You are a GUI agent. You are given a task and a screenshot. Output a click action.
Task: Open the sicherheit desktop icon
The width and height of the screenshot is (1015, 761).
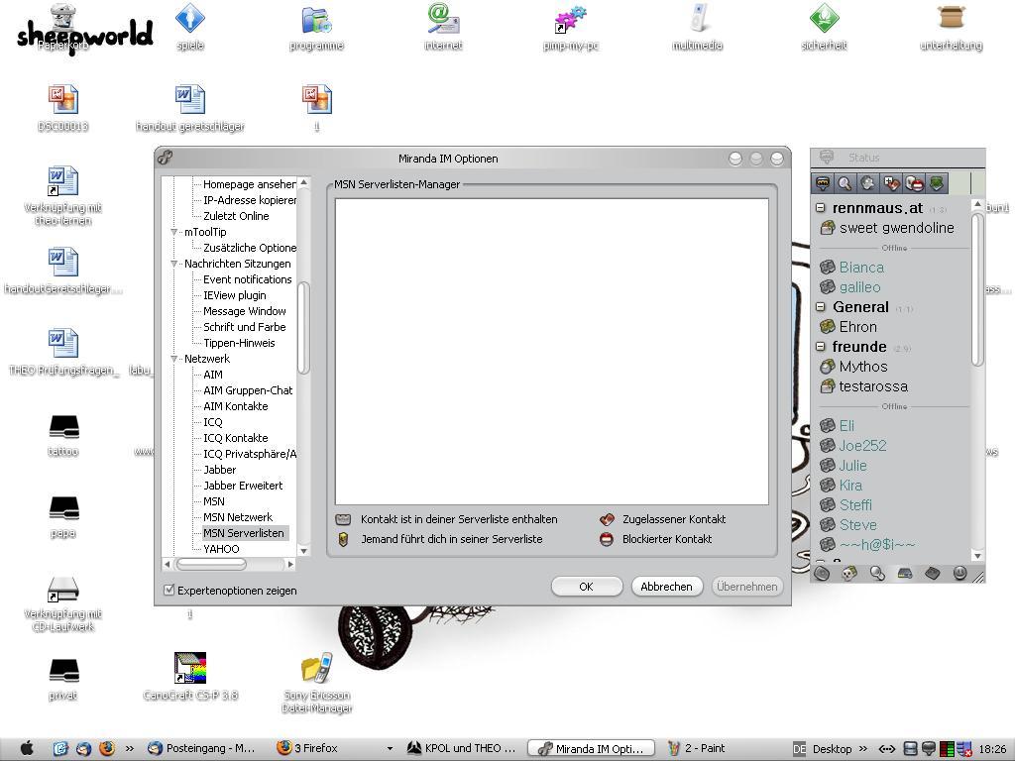pos(824,28)
